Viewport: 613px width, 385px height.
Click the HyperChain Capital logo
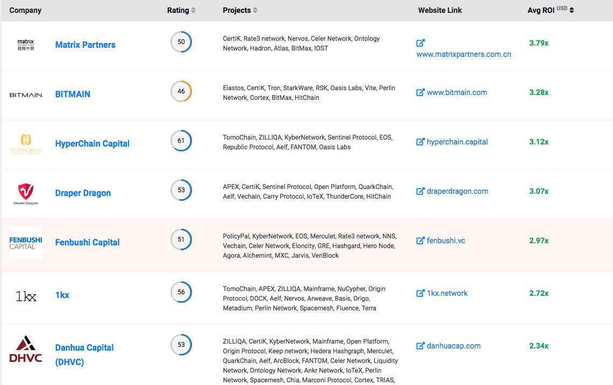click(x=26, y=144)
